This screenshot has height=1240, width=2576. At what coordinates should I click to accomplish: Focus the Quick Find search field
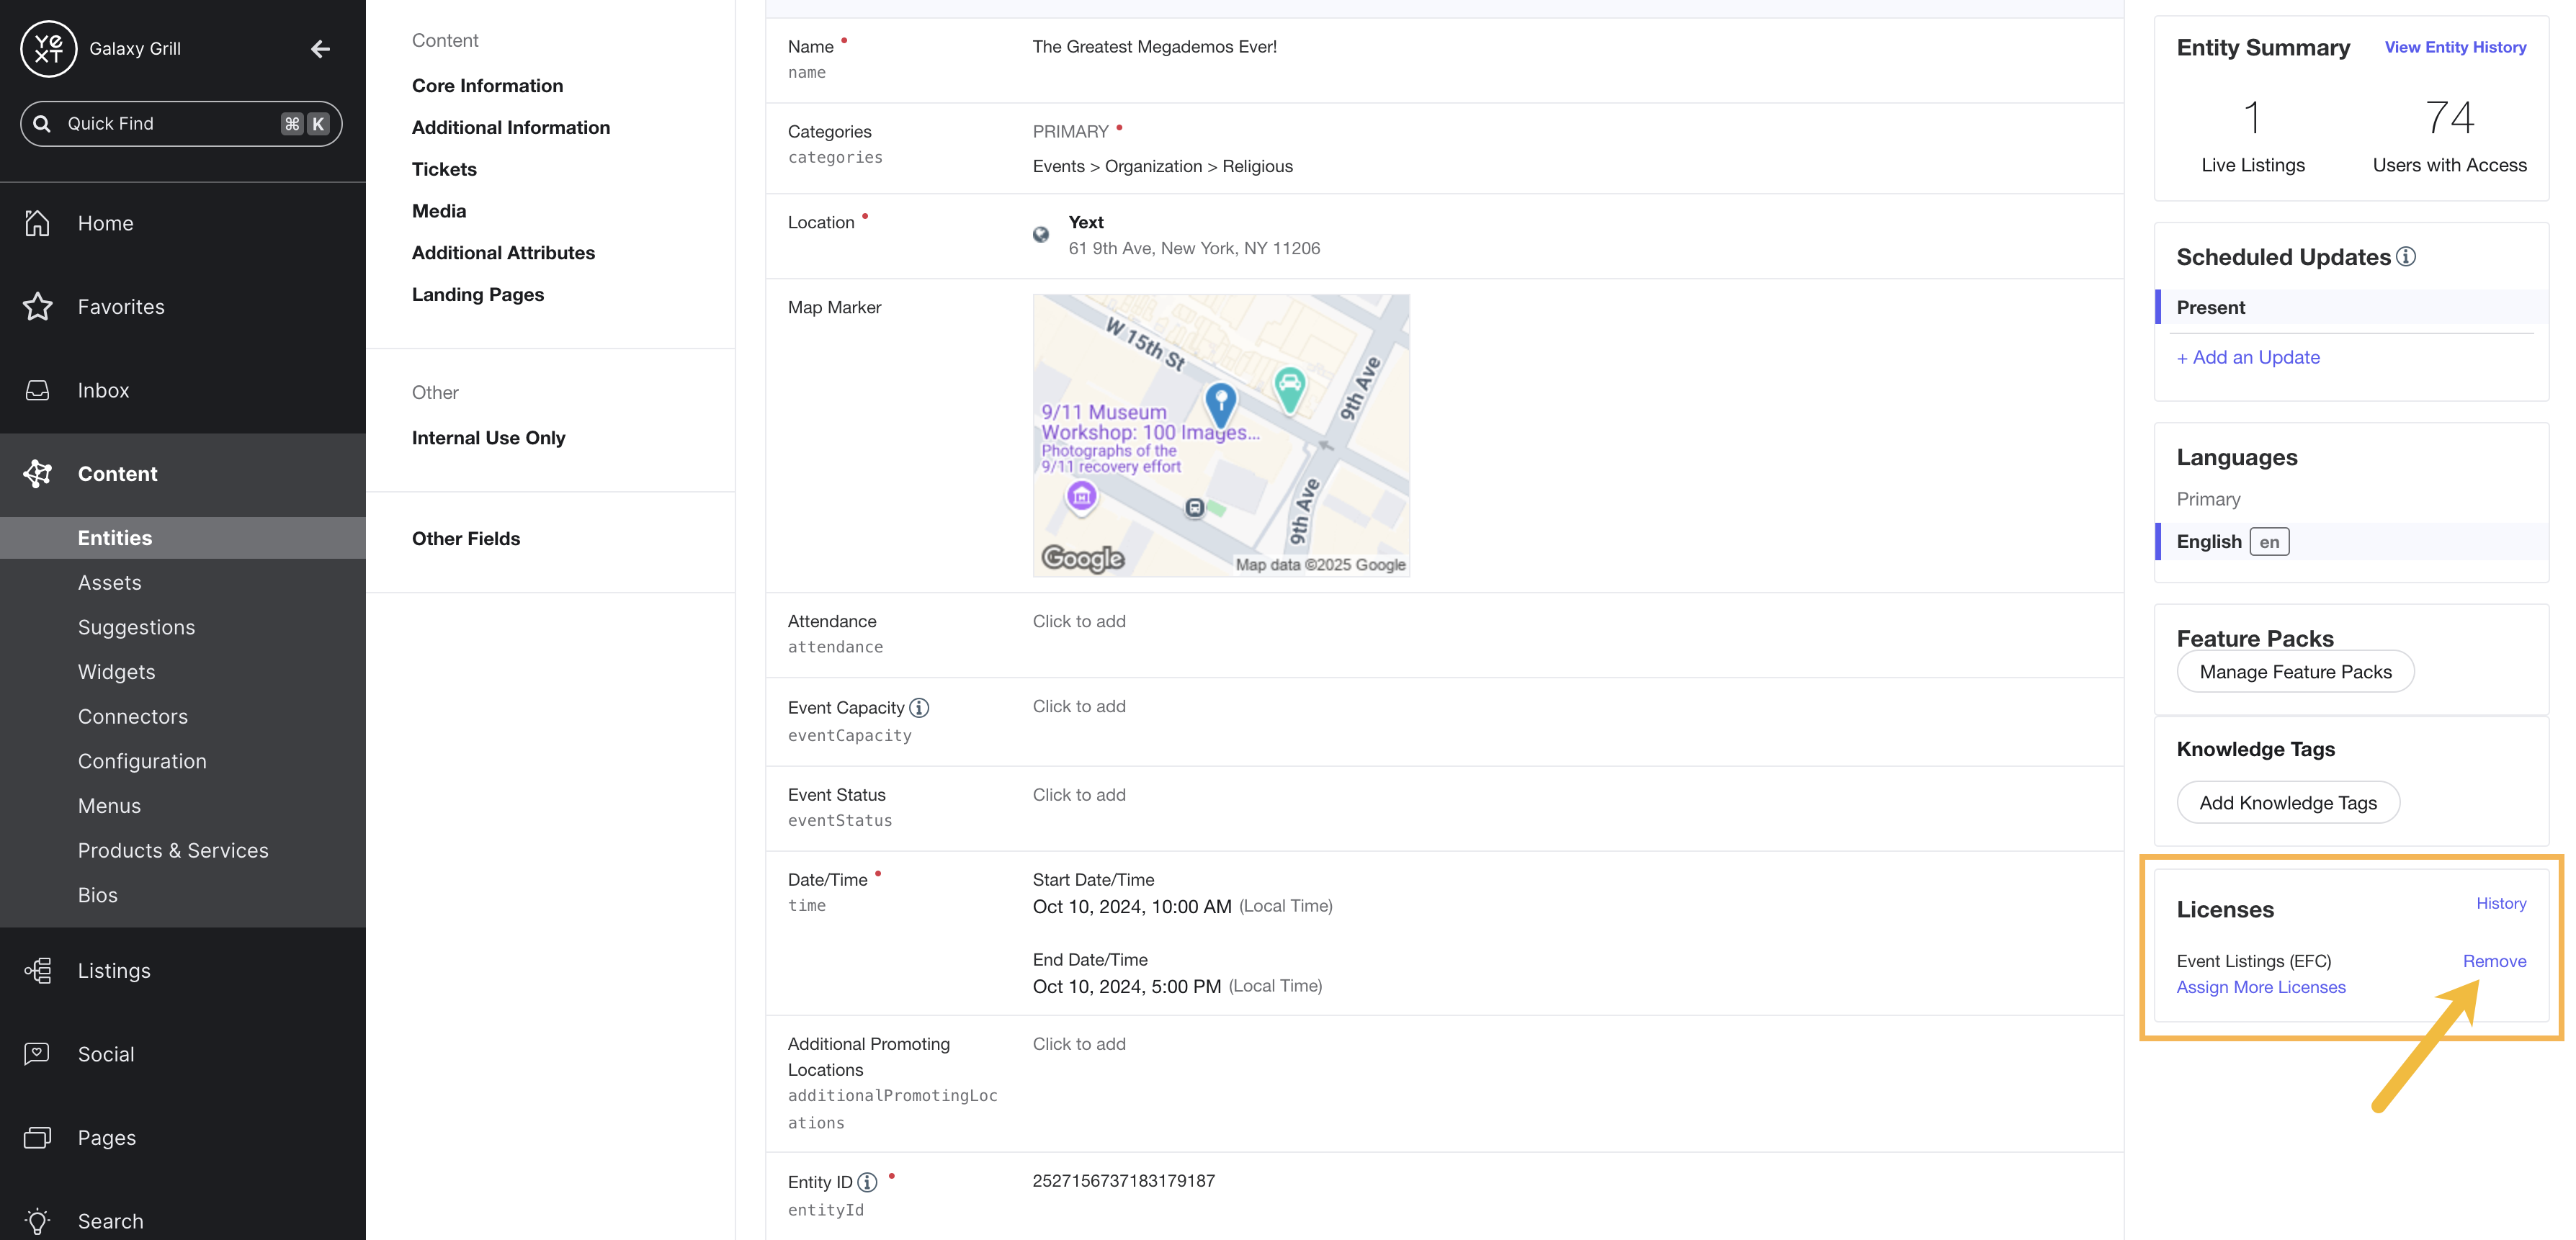point(181,124)
